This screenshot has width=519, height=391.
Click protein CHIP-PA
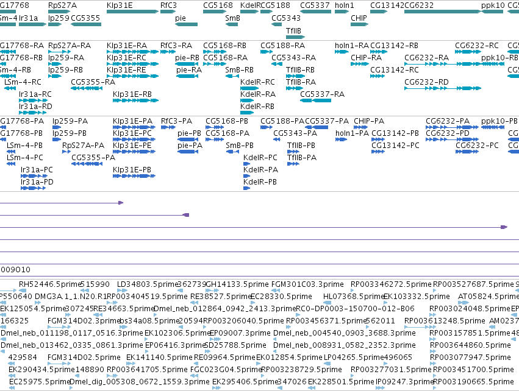pos(361,127)
